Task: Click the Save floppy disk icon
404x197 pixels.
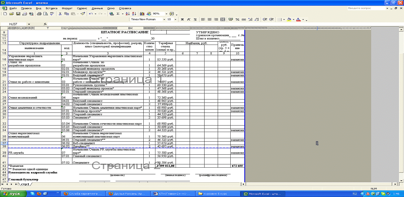Action: (x=18, y=14)
